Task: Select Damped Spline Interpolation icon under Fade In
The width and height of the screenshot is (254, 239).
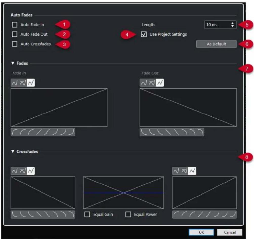Action: point(23,83)
